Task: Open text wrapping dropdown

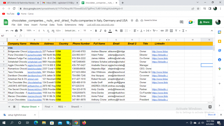Action: (149, 31)
